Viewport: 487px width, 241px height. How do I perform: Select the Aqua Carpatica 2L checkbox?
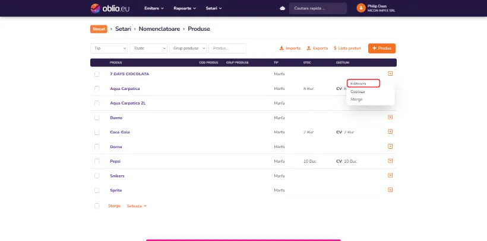[x=97, y=103]
